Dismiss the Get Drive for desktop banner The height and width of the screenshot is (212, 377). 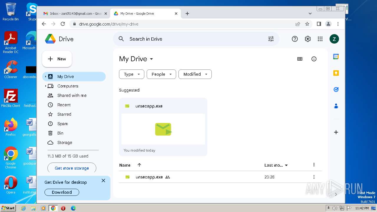[x=103, y=180]
